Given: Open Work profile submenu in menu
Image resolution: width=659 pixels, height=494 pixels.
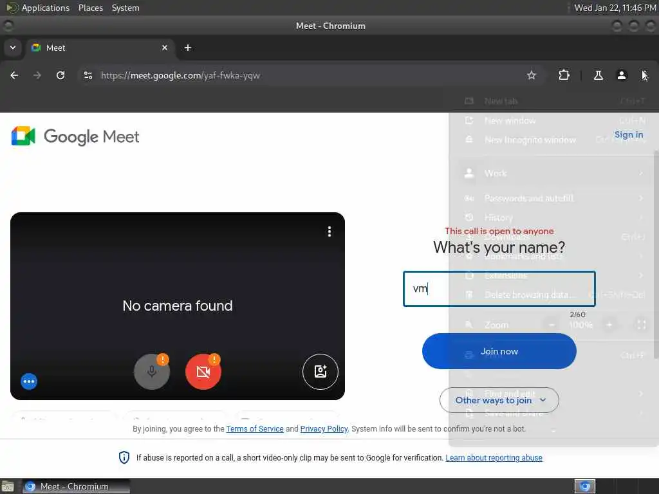Looking at the screenshot, I should coord(553,173).
